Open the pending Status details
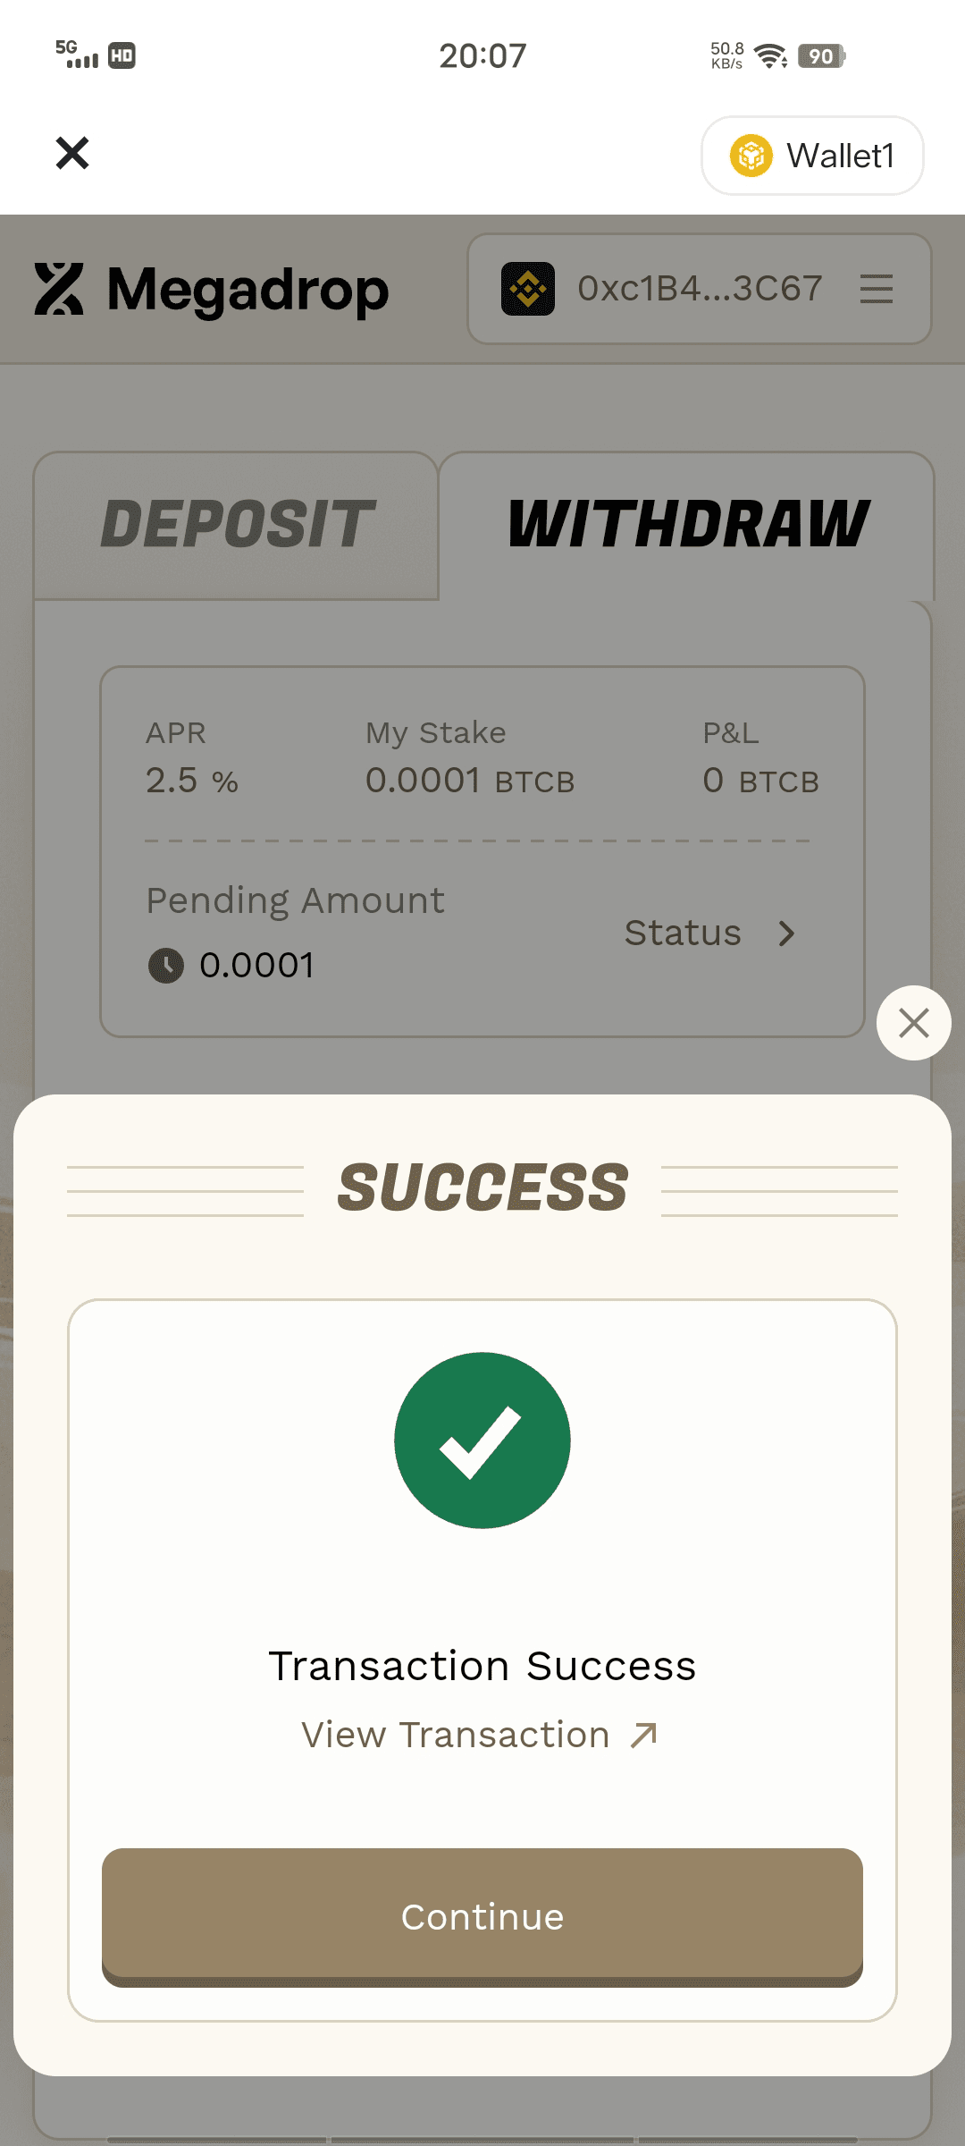Image resolution: width=965 pixels, height=2146 pixels. click(684, 934)
